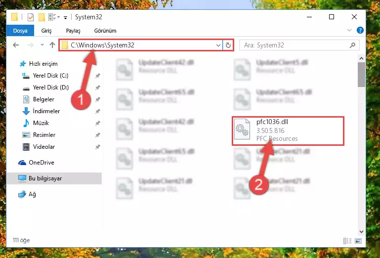Expand the ribbon with the chevron
Image resolution: width=380 pixels, height=258 pixels.
coord(349,30)
